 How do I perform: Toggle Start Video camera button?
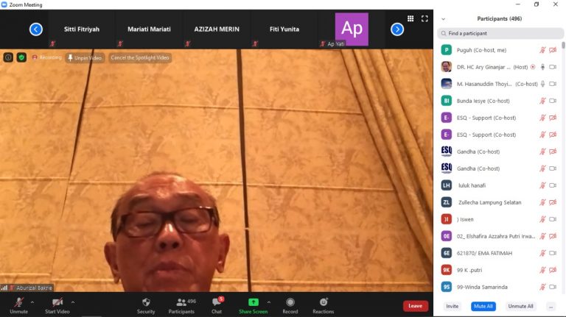(57, 302)
